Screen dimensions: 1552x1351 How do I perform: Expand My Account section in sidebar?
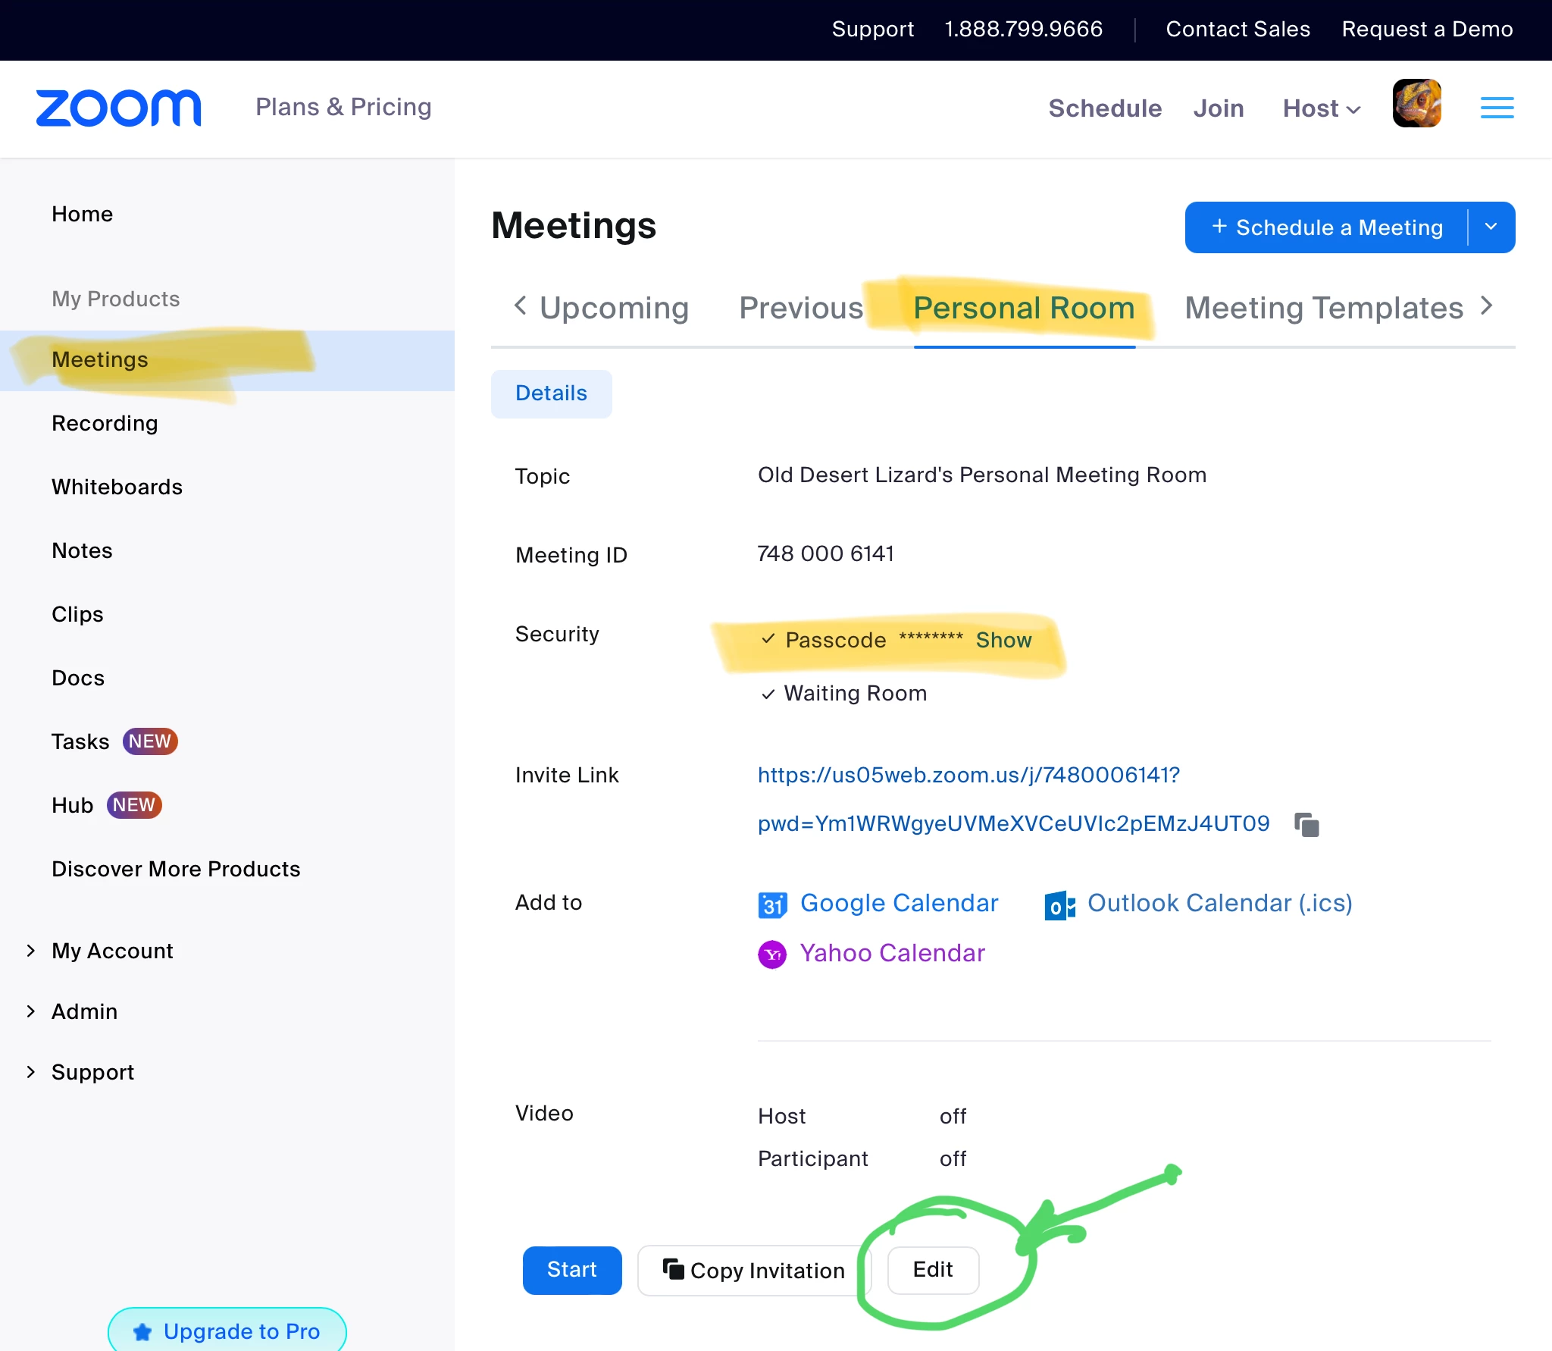(x=111, y=951)
